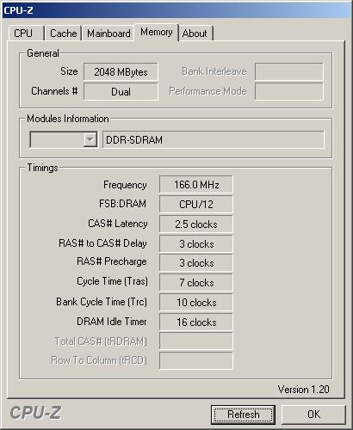Image resolution: width=353 pixels, height=430 pixels.
Task: Expand the module selection dropdown arrow
Action: [90, 139]
